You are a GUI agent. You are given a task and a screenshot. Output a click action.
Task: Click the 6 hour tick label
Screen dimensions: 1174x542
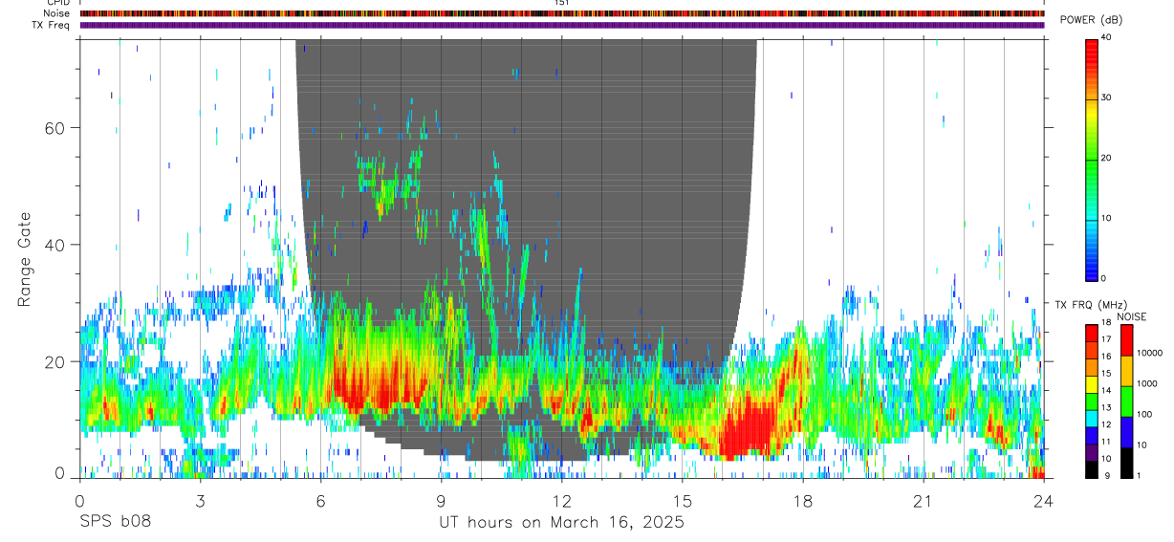(321, 501)
